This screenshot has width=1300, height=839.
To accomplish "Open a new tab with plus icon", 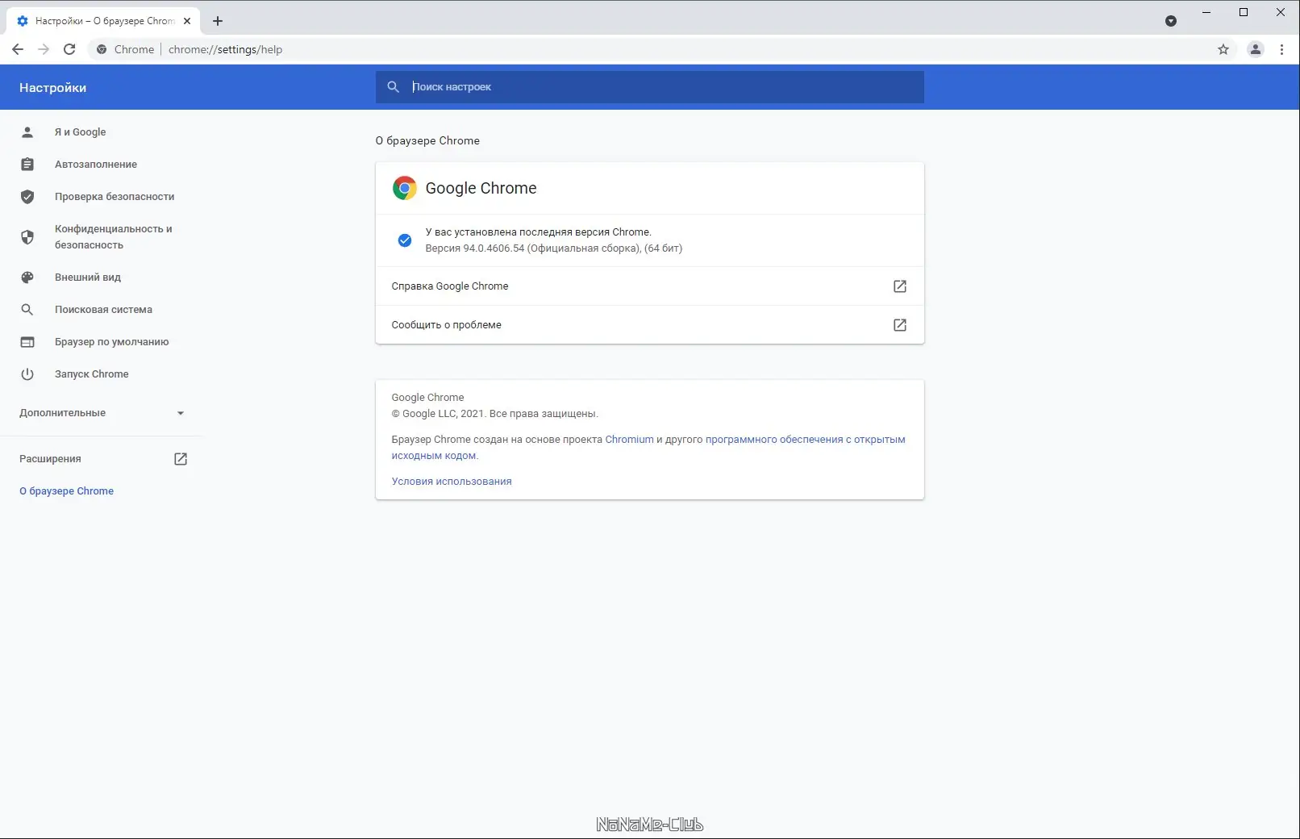I will point(218,21).
